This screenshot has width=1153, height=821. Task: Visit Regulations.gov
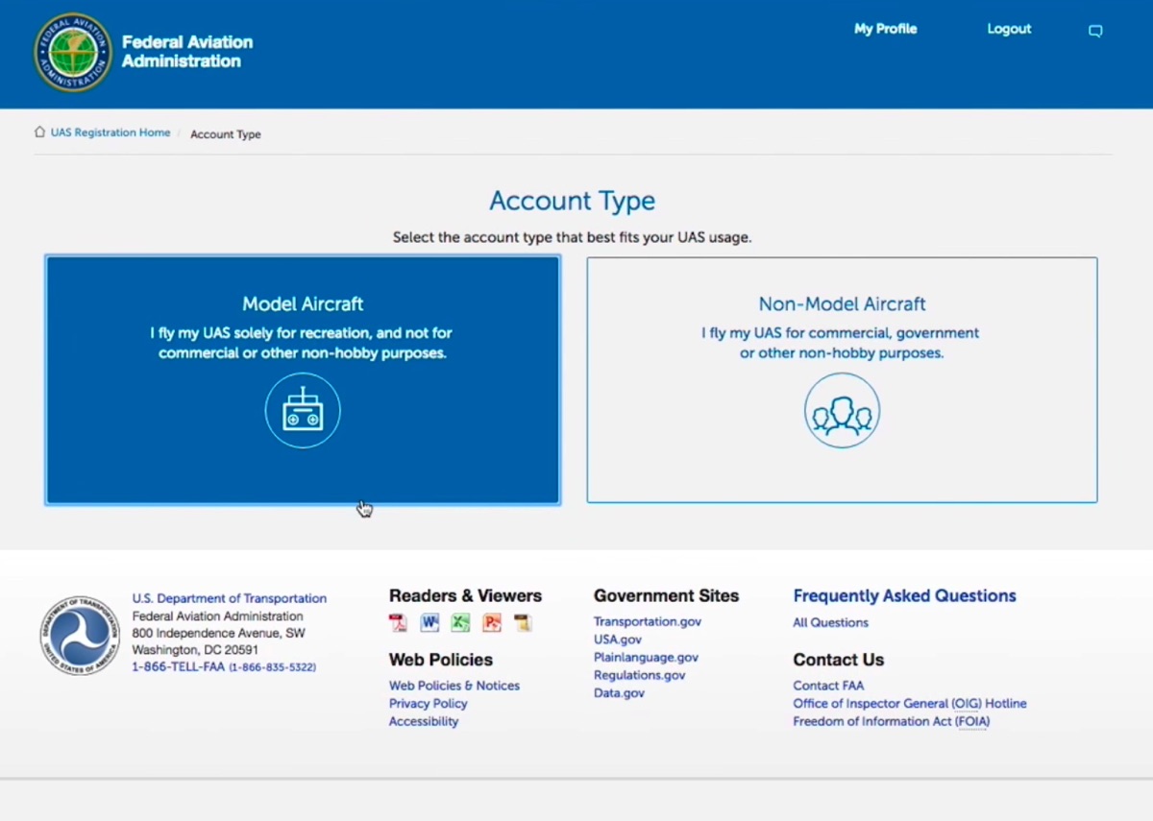[640, 675]
